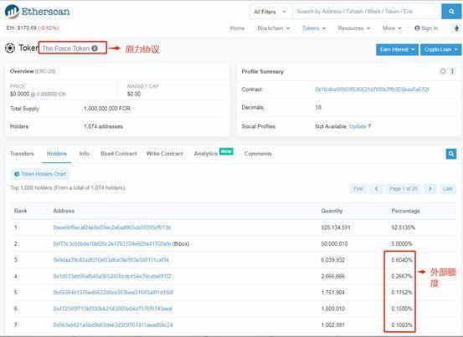Open the Crypto Loan dropdown

click(441, 49)
